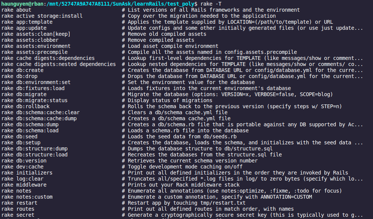
Task: Click the 'rake db:migrate:status' entry
Action: [34, 100]
